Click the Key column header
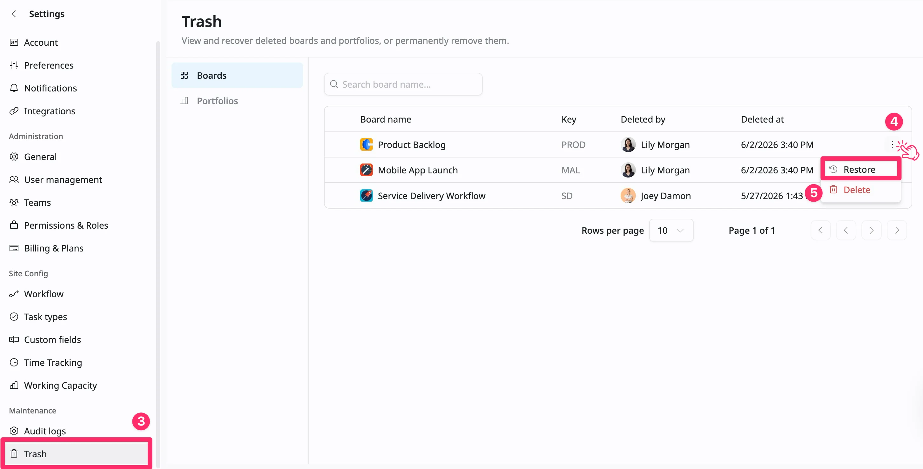Image resolution: width=923 pixels, height=469 pixels. point(569,119)
